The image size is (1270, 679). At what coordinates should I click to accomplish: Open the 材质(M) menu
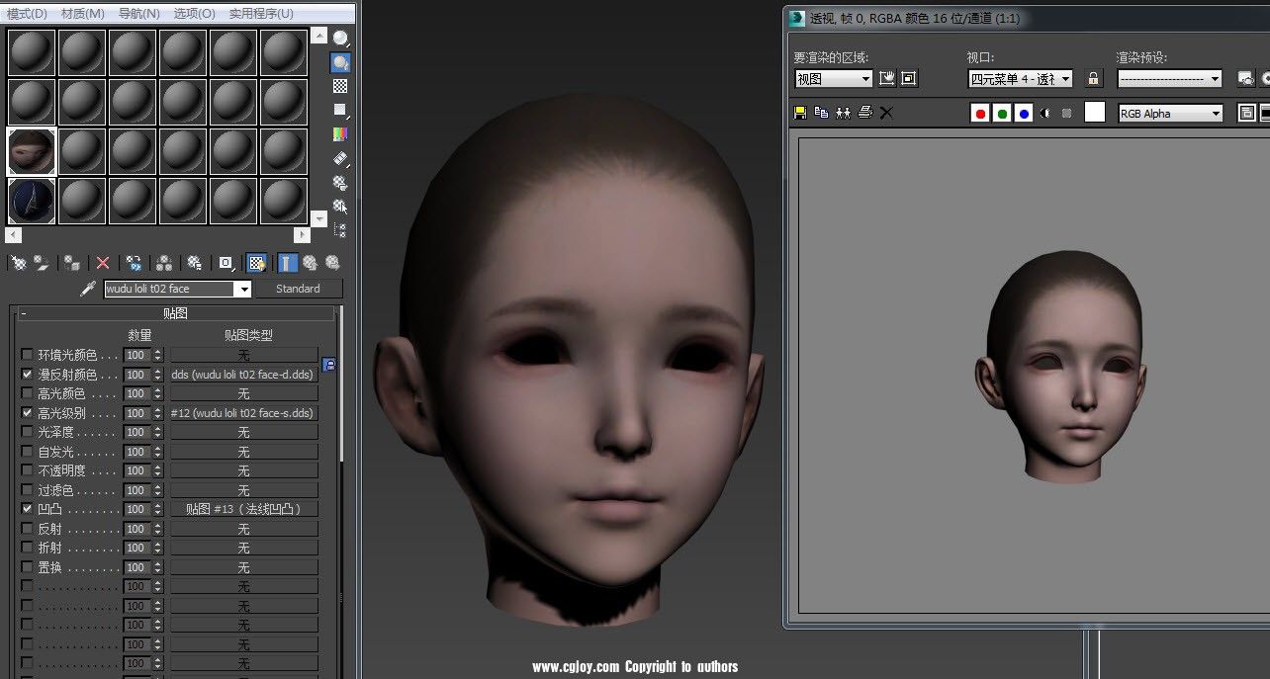83,13
